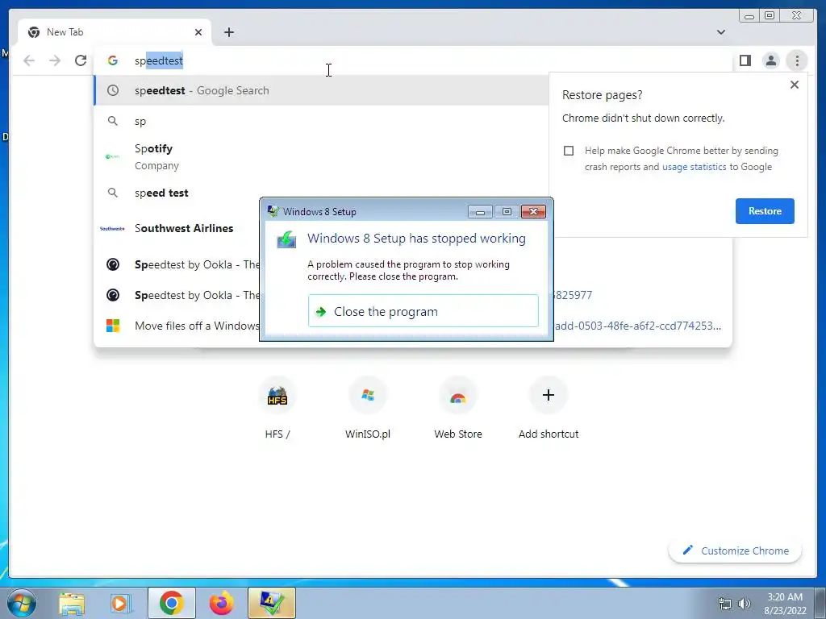Image resolution: width=826 pixels, height=619 pixels.
Task: Click the Windows 8 Setup title bar icon
Action: click(x=273, y=211)
